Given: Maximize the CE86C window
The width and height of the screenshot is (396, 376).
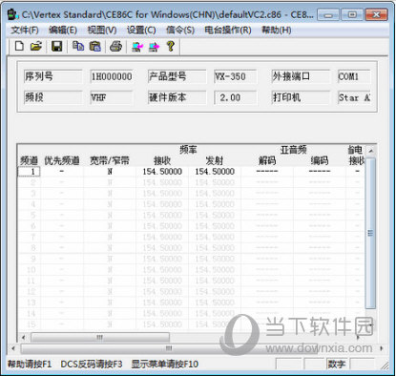Looking at the screenshot, I should [352, 14].
